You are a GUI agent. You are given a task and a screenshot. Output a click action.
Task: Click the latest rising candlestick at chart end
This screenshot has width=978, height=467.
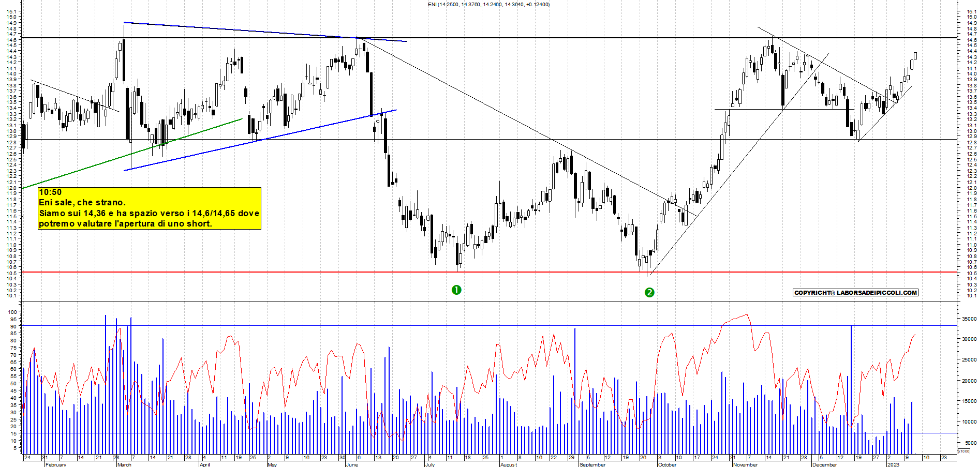[915, 55]
